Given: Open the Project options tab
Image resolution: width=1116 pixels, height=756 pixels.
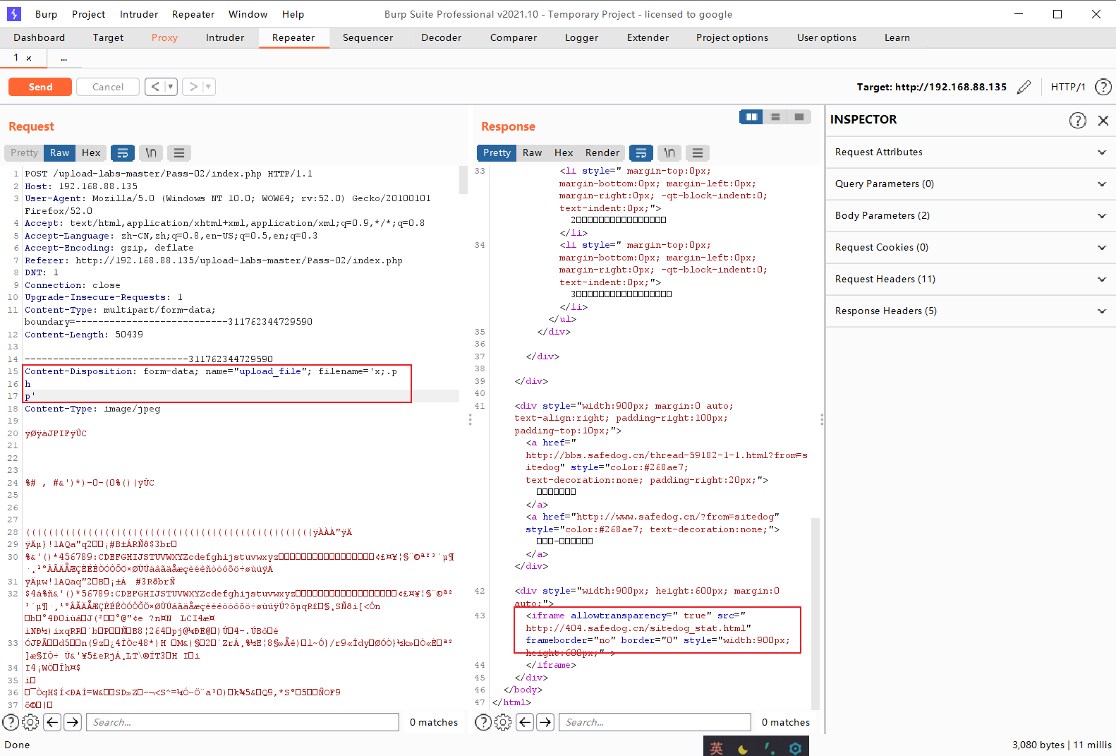Looking at the screenshot, I should point(732,38).
